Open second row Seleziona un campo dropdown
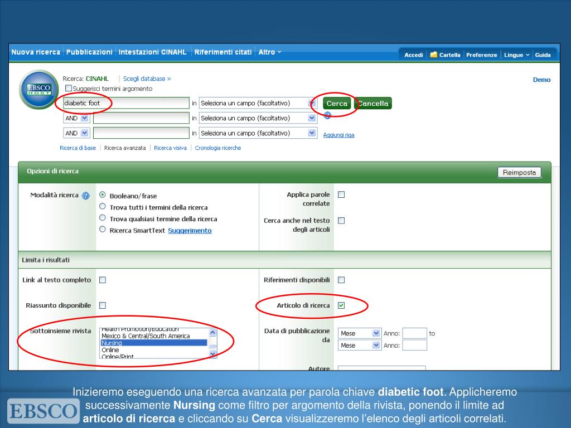The width and height of the screenshot is (571, 428). [x=258, y=118]
